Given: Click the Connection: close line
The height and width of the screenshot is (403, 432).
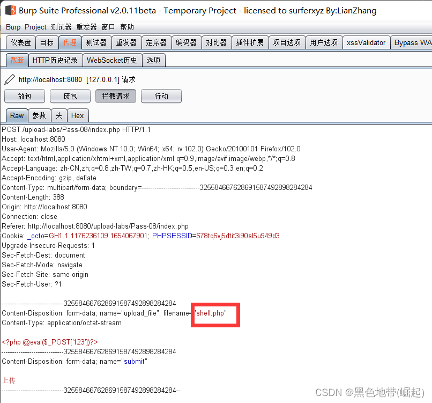Looking at the screenshot, I should coord(29,217).
